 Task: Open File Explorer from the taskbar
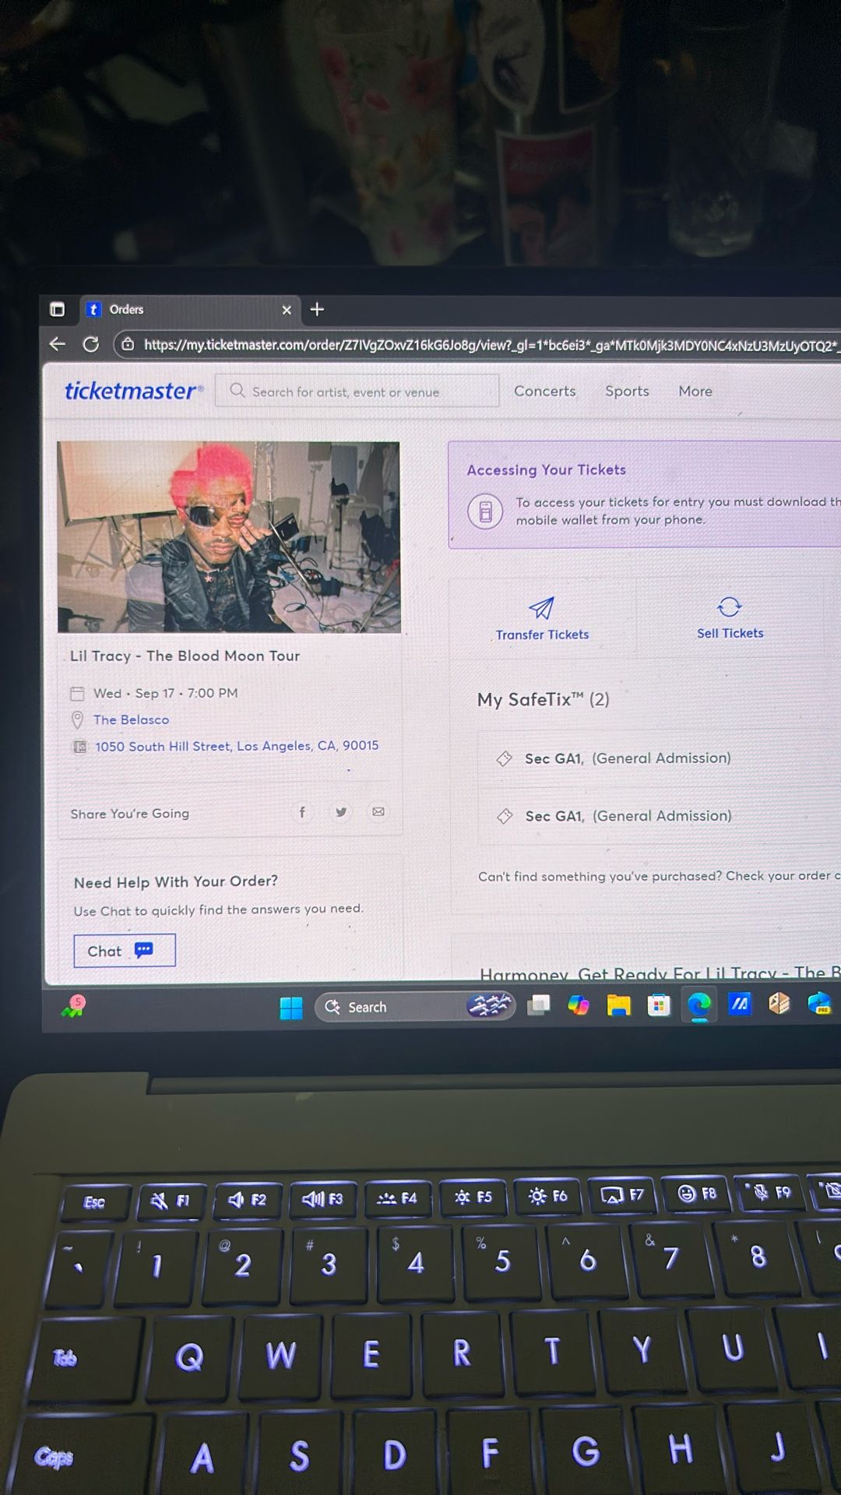click(x=619, y=1005)
